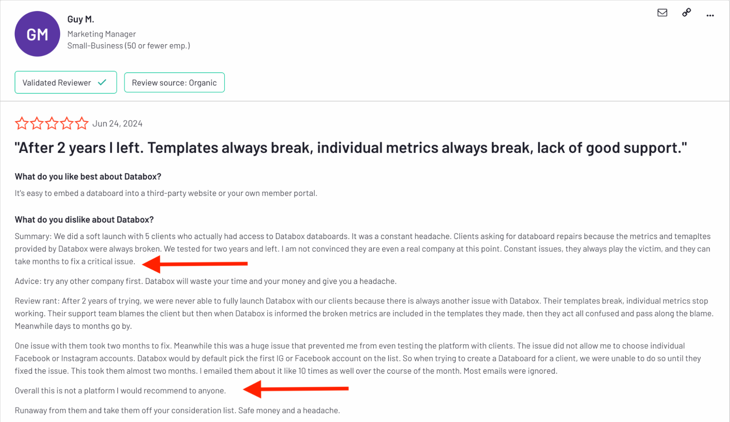Open the more options ellipsis menu
This screenshot has height=422, width=730.
pyautogui.click(x=710, y=15)
